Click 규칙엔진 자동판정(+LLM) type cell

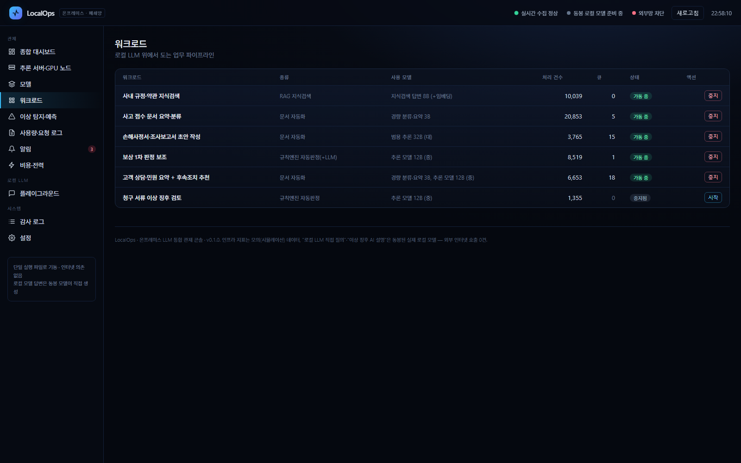[x=308, y=157]
